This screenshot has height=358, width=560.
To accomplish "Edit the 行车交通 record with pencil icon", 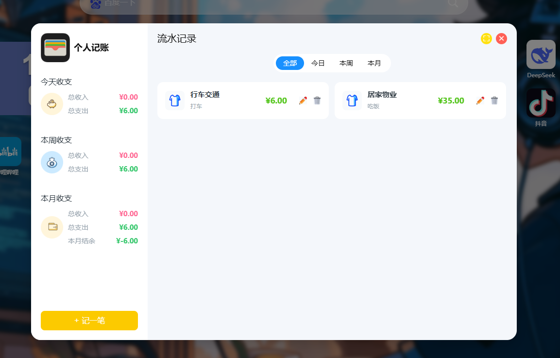I will [303, 101].
